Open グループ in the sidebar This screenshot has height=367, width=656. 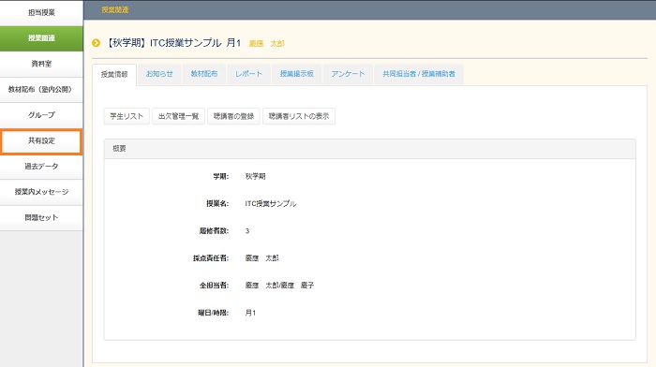pyautogui.click(x=41, y=115)
